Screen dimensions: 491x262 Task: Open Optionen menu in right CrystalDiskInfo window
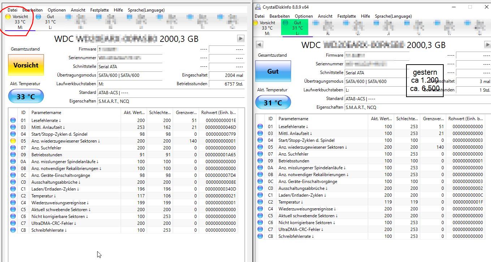tap(304, 16)
